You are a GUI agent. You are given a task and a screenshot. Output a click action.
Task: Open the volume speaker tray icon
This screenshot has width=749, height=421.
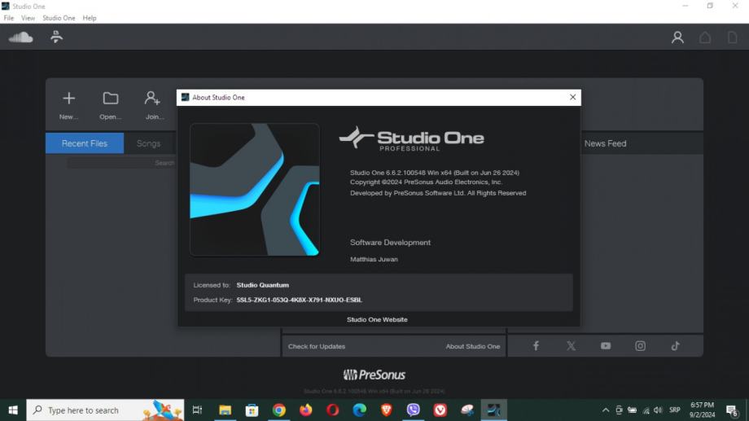click(x=659, y=410)
